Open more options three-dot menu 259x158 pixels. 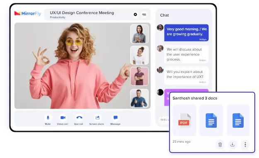click(x=245, y=144)
